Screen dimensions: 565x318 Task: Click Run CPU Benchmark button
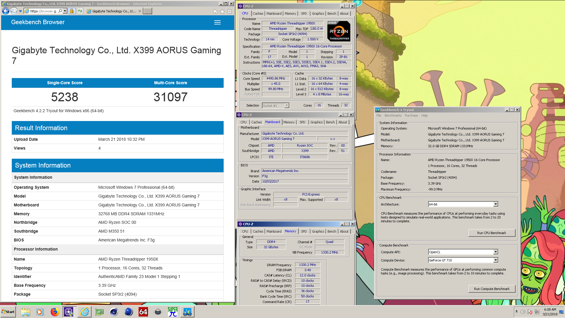[492, 233]
